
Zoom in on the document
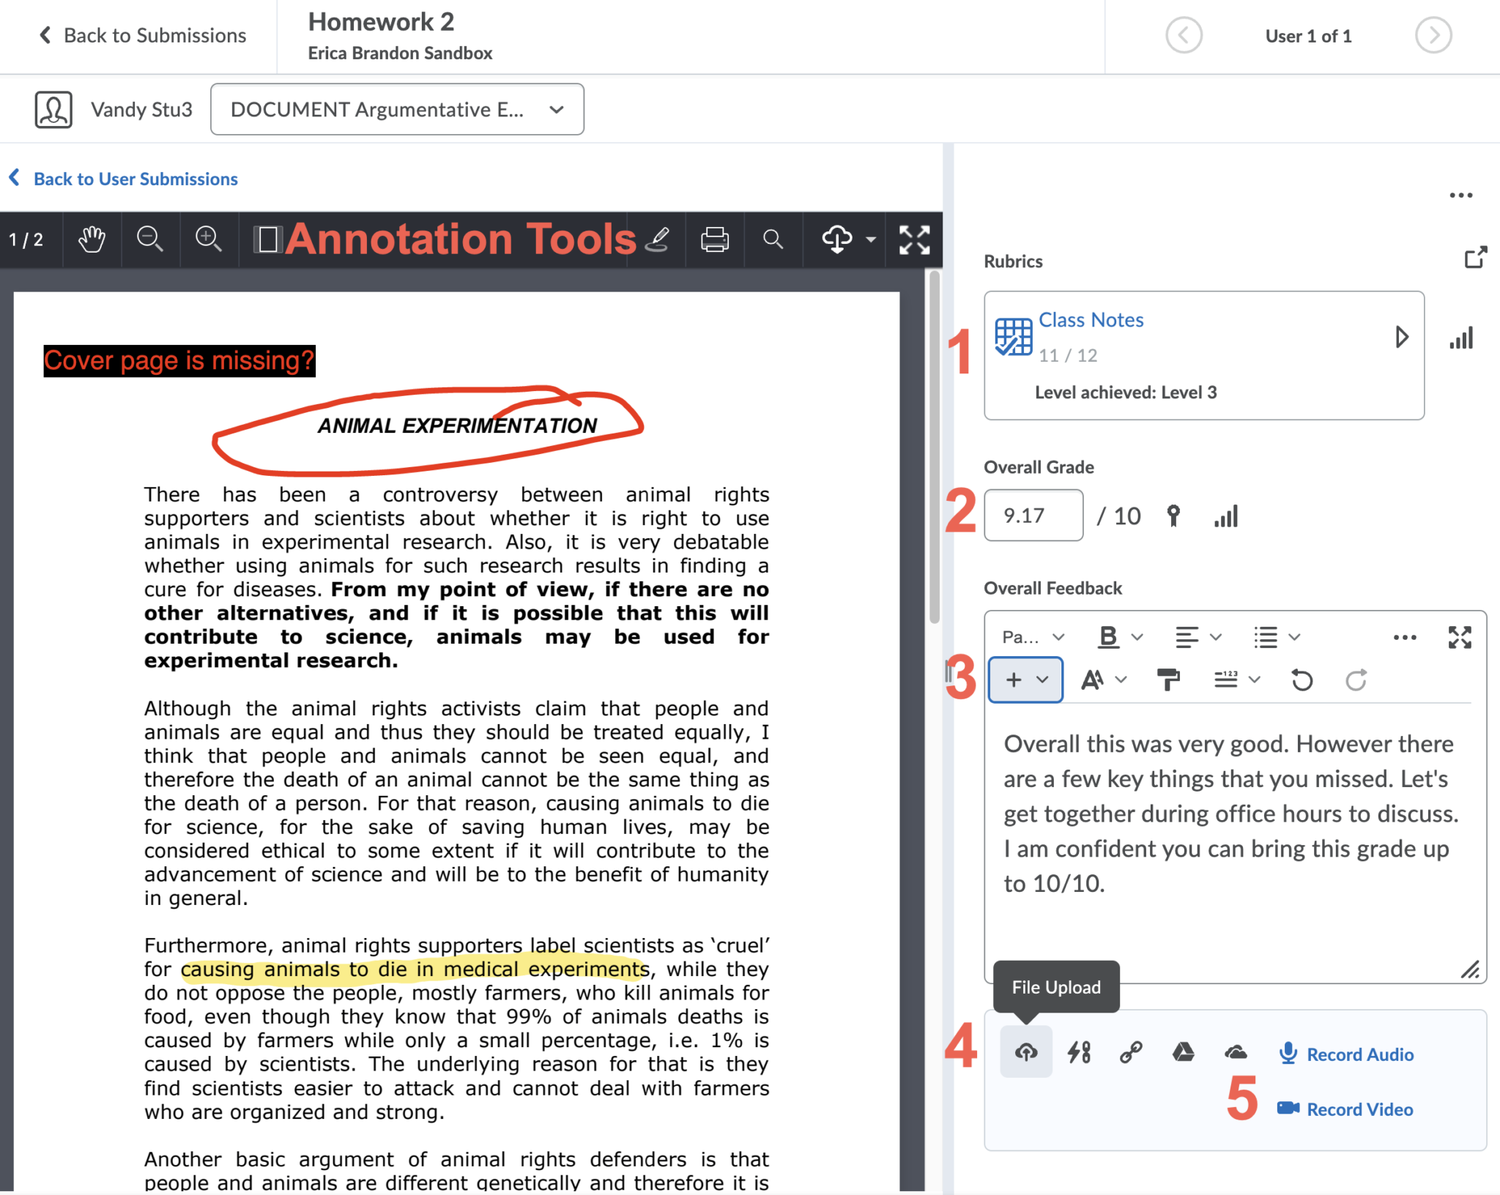208,239
